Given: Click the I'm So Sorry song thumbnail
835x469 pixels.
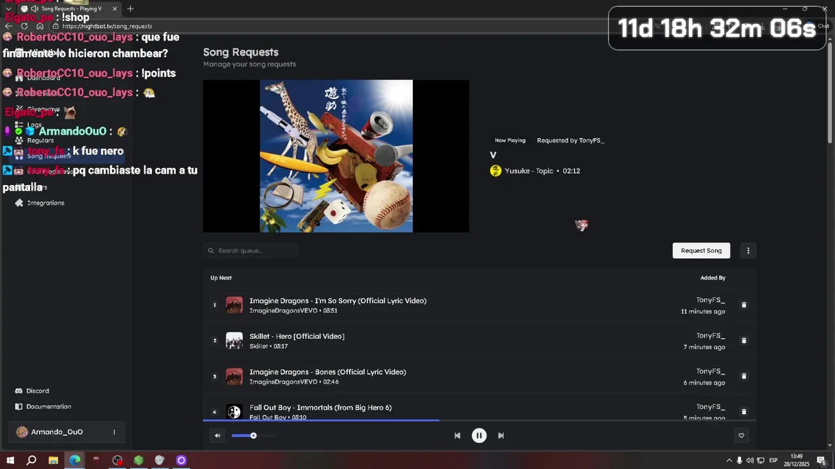Looking at the screenshot, I should tap(234, 305).
